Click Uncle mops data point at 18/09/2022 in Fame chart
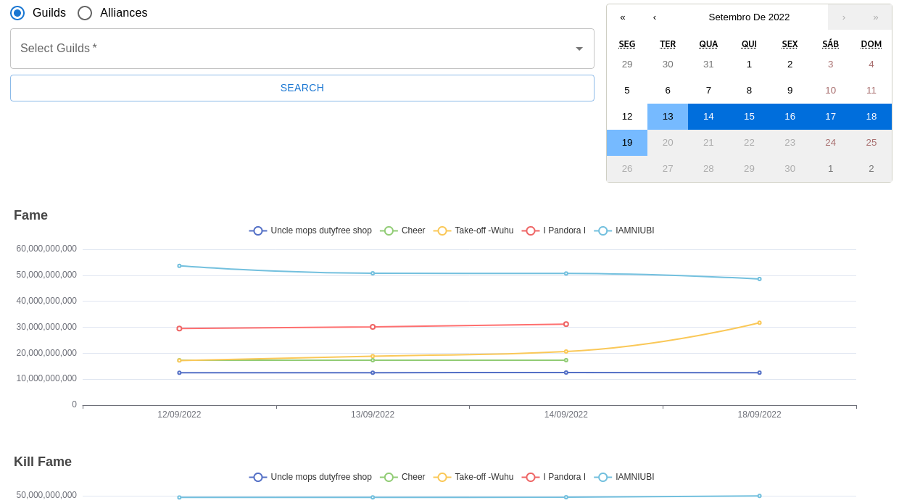Viewport: 899px width, 503px height. point(760,373)
